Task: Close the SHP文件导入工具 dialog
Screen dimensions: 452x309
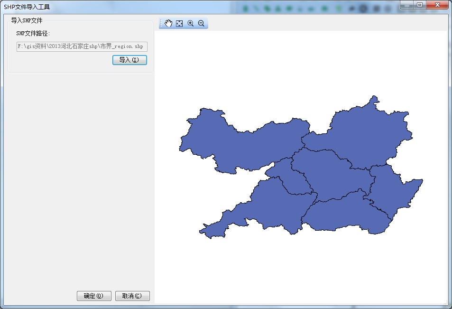Action: [x=437, y=5]
